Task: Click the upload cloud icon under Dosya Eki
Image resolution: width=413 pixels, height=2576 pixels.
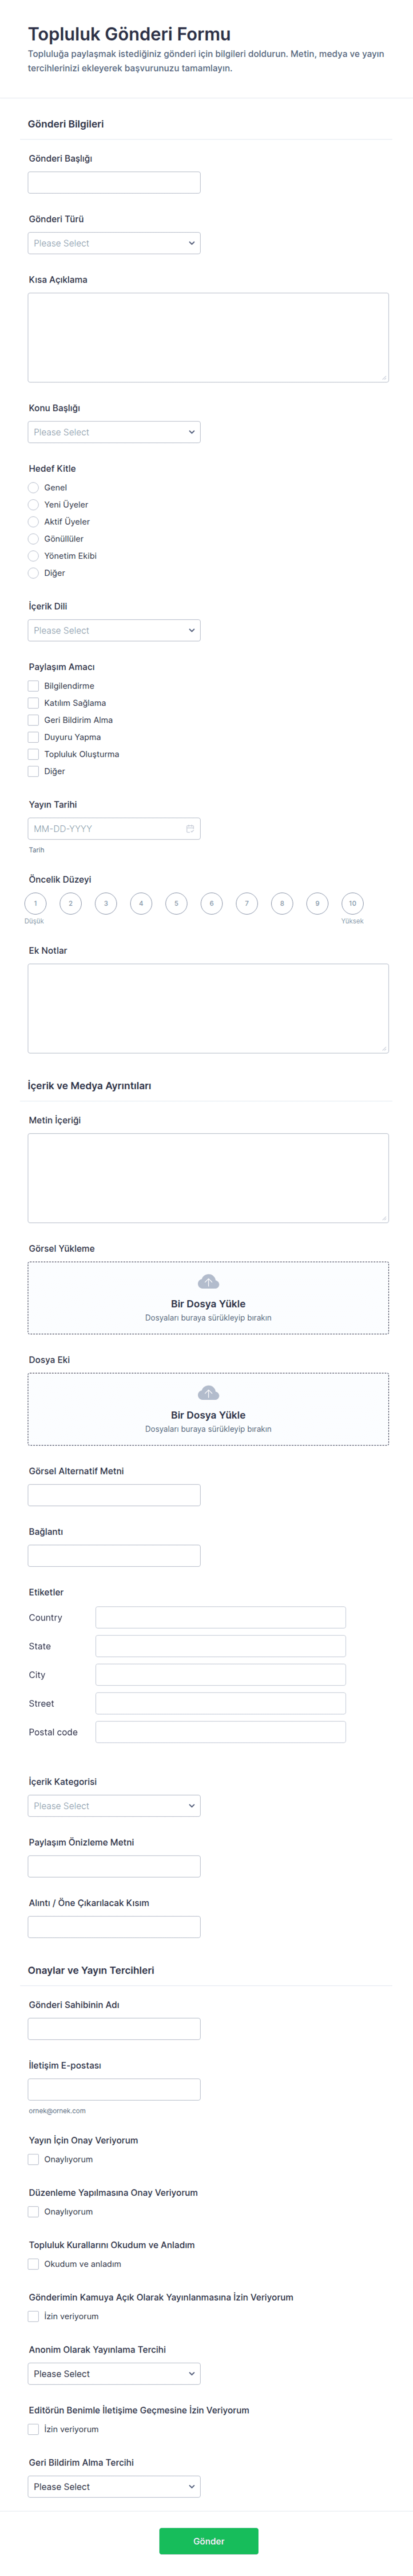Action: (x=208, y=1392)
